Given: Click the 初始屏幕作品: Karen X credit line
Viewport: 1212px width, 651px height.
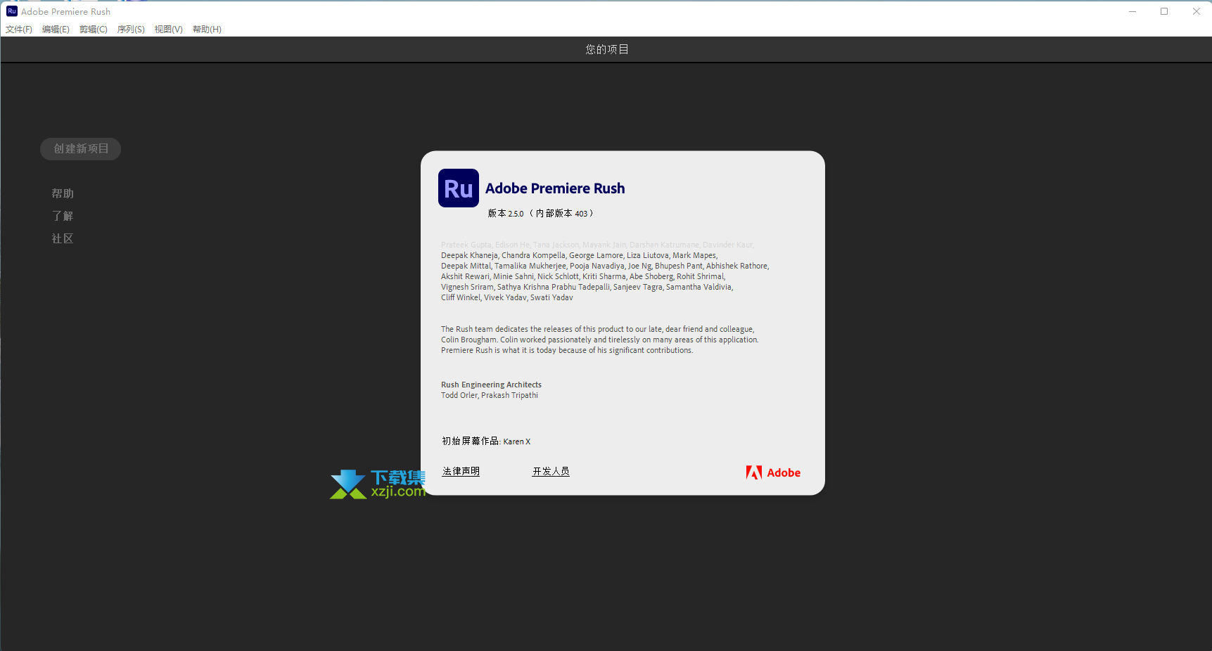Looking at the screenshot, I should (486, 441).
